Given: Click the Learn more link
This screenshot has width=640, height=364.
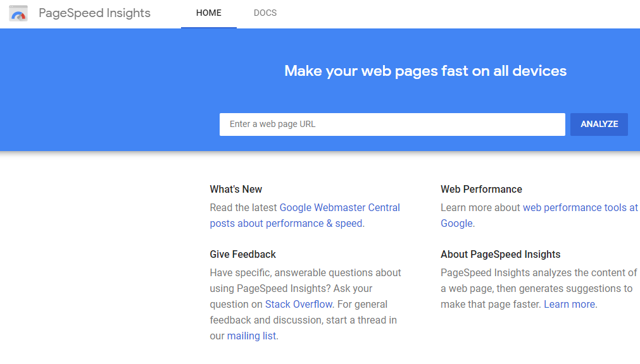Looking at the screenshot, I should (569, 304).
